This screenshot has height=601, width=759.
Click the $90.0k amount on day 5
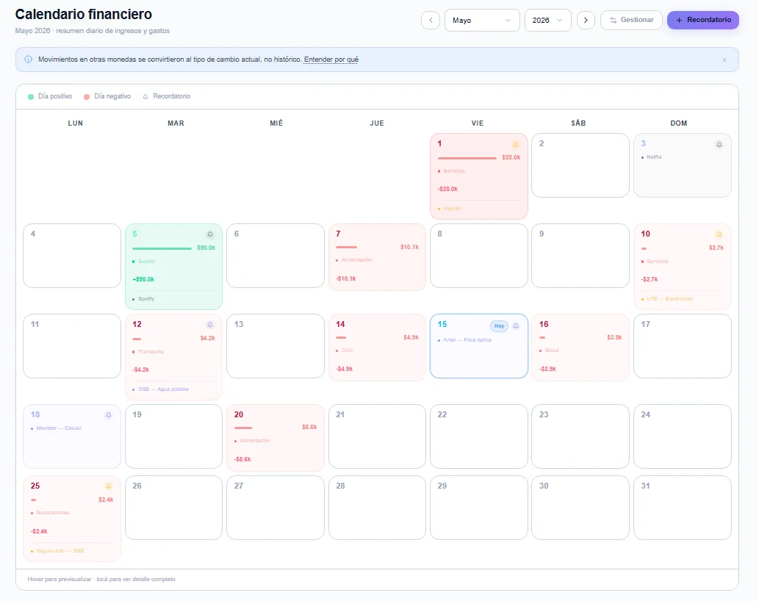click(206, 248)
